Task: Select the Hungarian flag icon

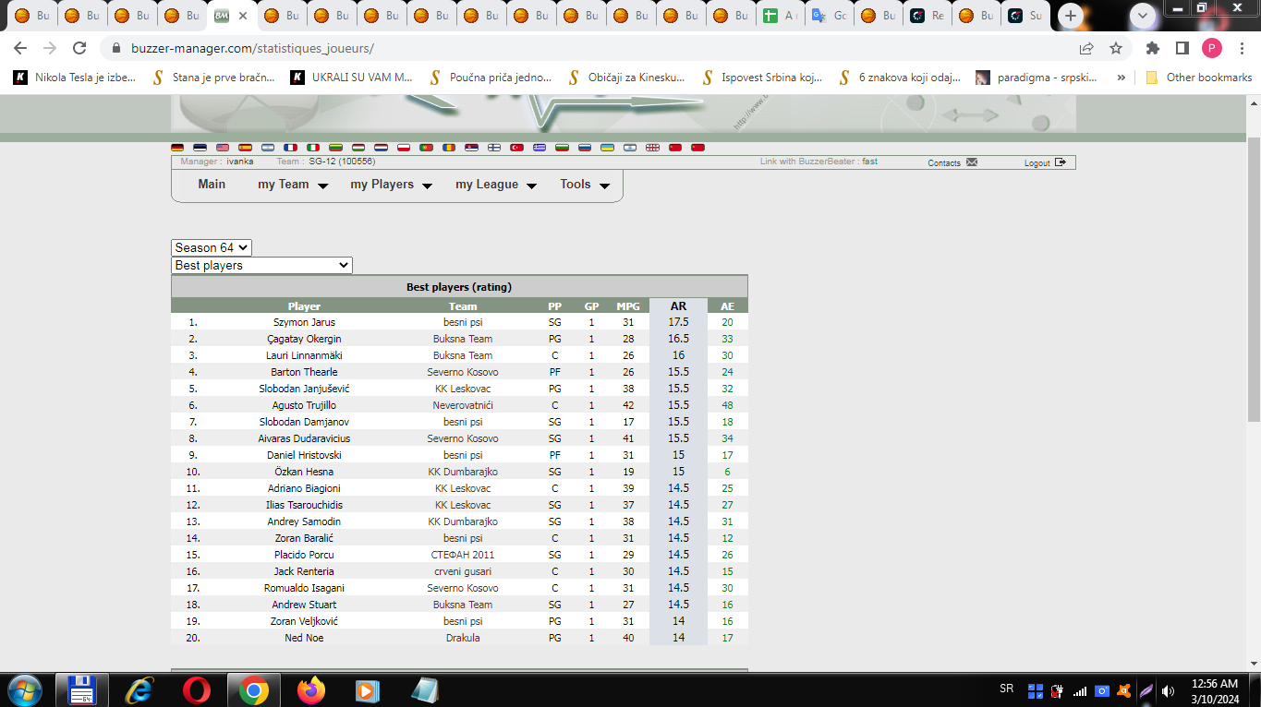Action: 358,148
